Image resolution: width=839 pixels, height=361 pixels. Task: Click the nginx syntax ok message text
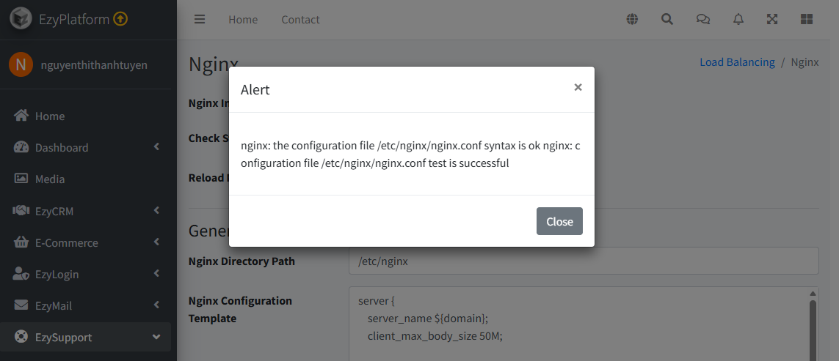click(x=410, y=155)
